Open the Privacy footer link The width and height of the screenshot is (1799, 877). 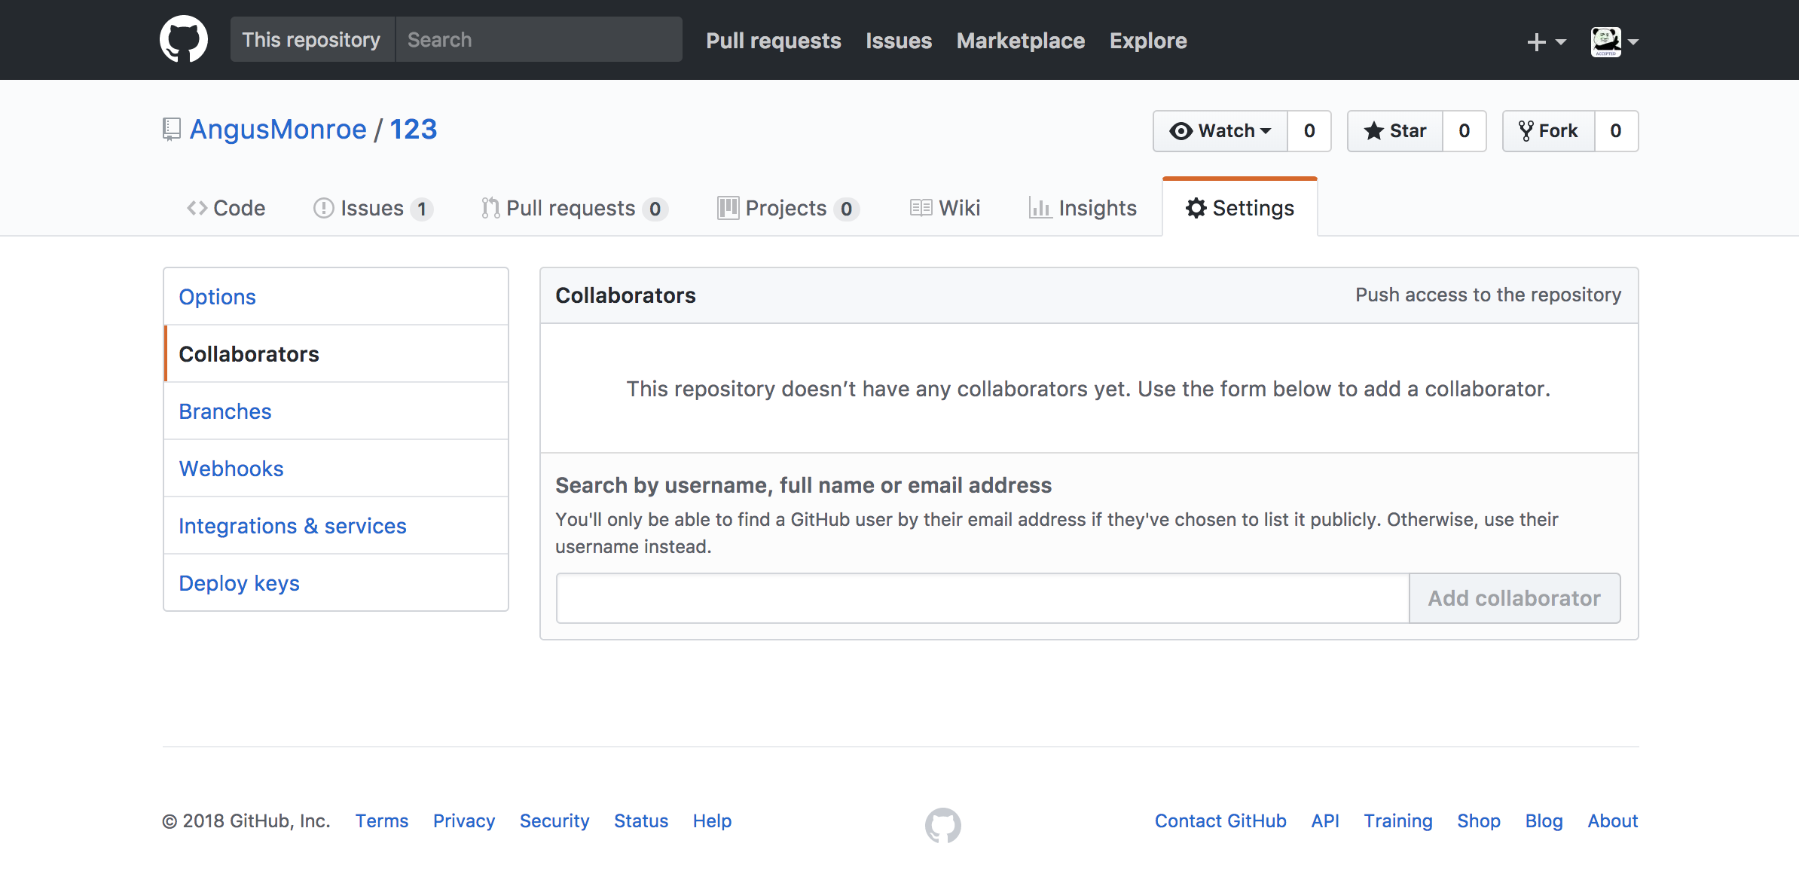(x=464, y=821)
